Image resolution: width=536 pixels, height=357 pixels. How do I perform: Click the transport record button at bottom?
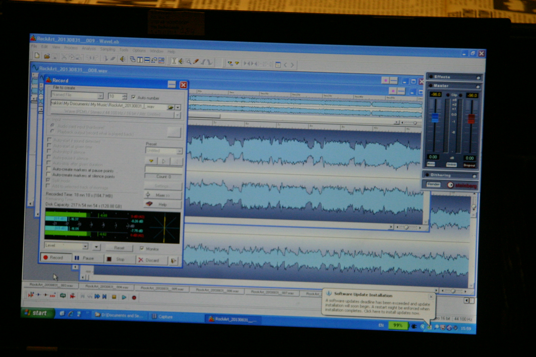pyautogui.click(x=134, y=298)
